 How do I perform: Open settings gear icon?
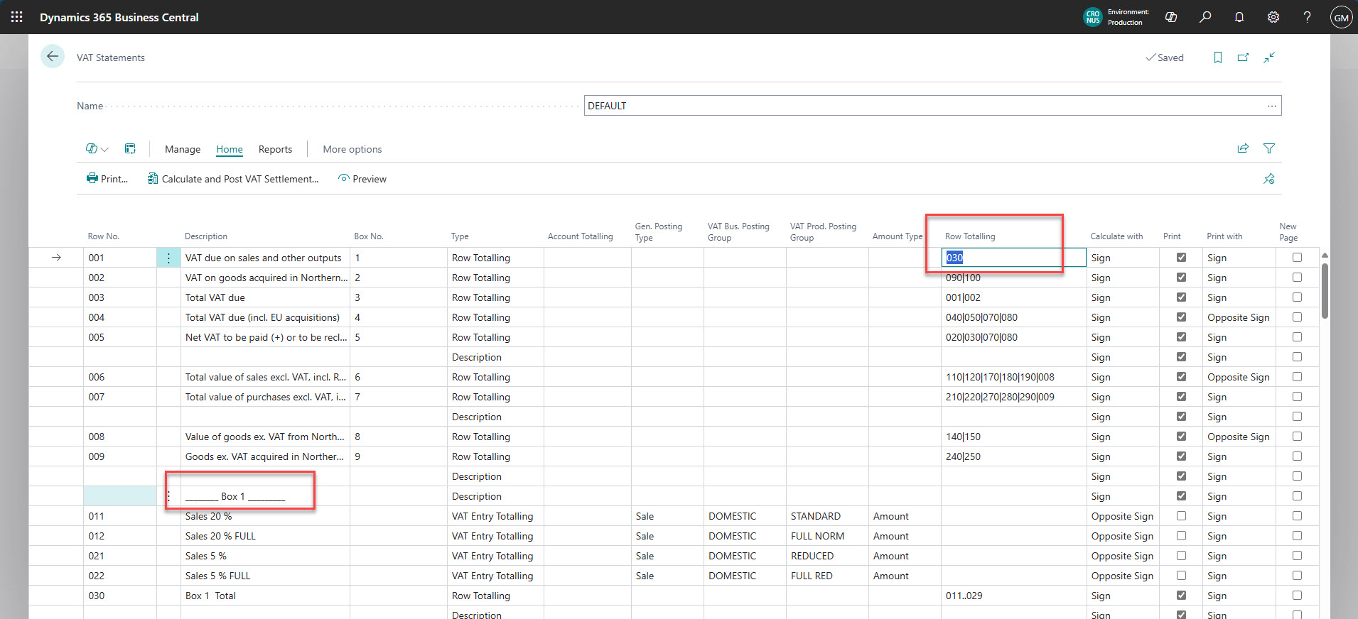[x=1273, y=17]
